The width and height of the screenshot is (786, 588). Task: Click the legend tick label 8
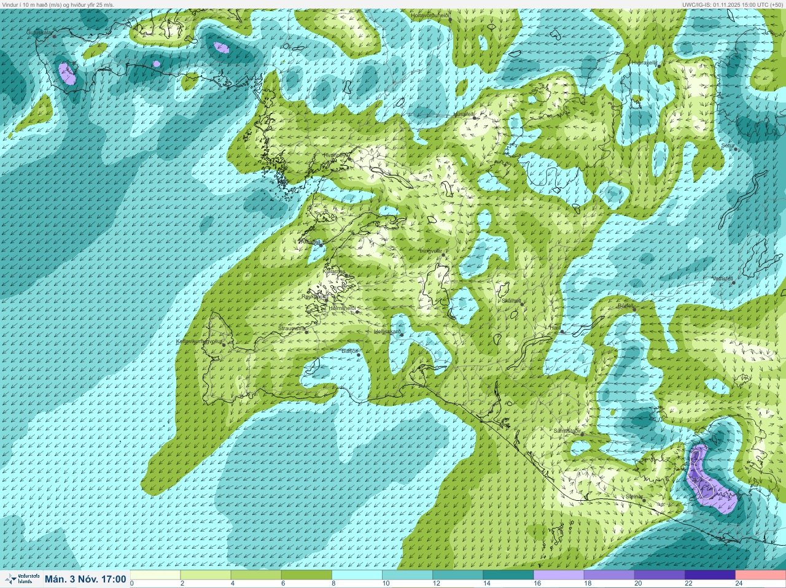coord(333,584)
